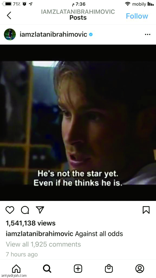Go to Home tab icon
The image size is (156, 278).
(16, 268)
